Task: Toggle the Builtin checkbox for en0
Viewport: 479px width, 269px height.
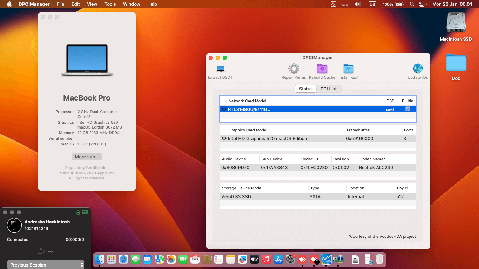Action: click(407, 109)
